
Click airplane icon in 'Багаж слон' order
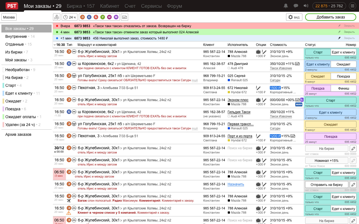pos(69,201)
